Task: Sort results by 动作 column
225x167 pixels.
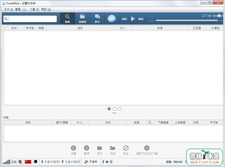Action: pos(14,28)
